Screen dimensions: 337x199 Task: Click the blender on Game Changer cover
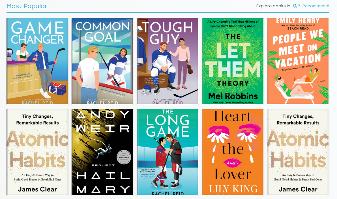tap(9, 54)
